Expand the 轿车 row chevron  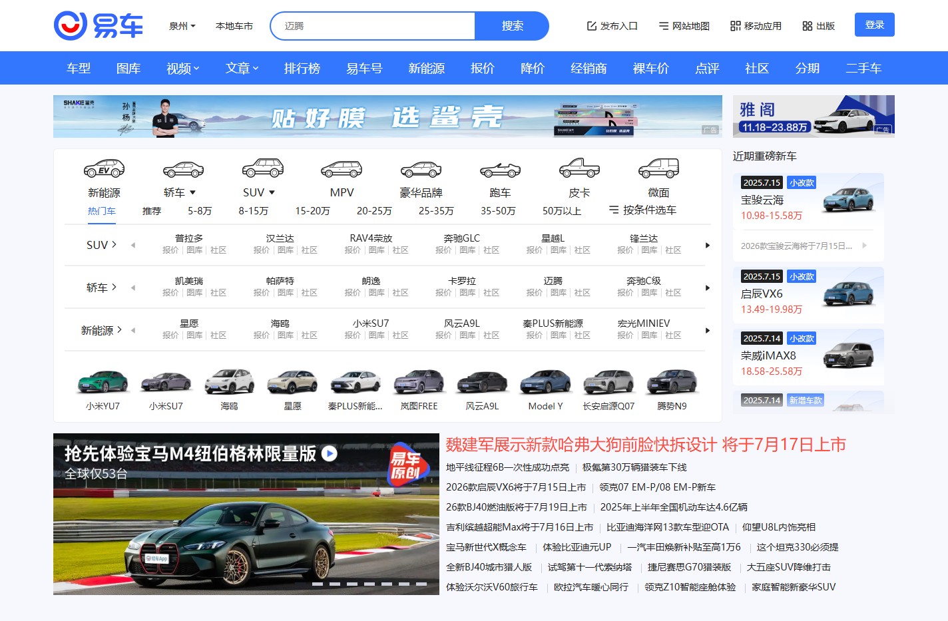point(115,287)
